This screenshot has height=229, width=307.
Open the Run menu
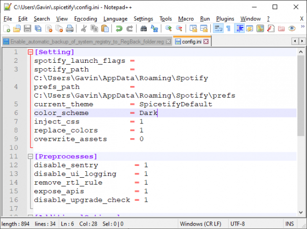[205, 19]
